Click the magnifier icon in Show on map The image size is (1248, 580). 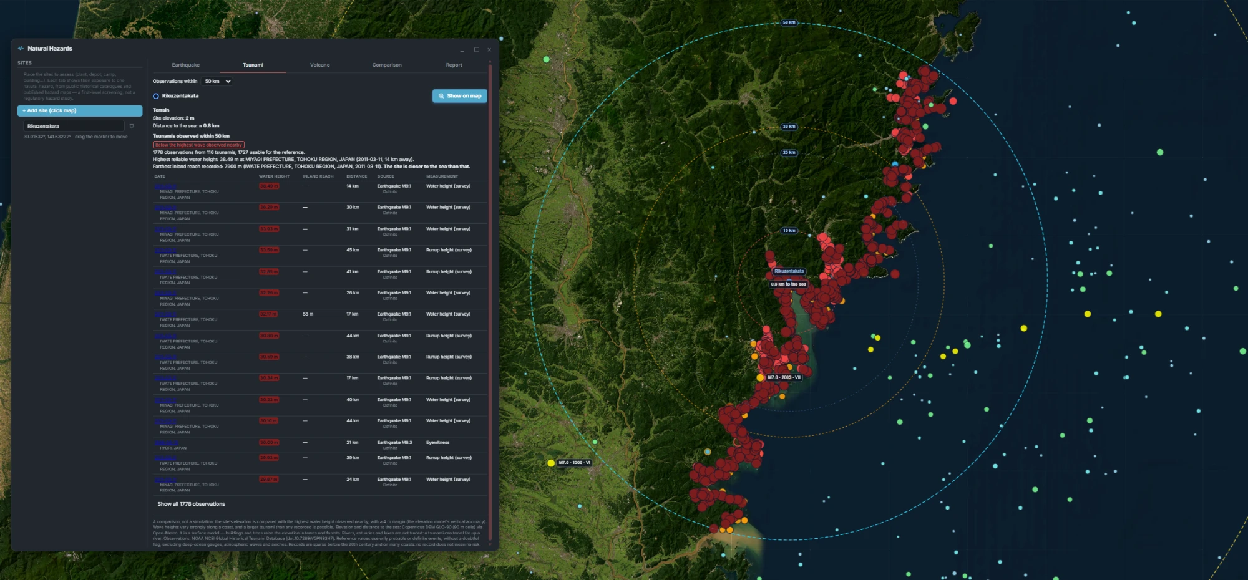[x=441, y=96]
